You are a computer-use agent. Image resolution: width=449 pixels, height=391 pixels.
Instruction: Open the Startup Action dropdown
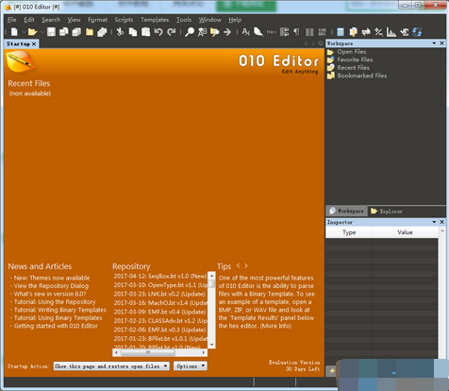pos(111,366)
